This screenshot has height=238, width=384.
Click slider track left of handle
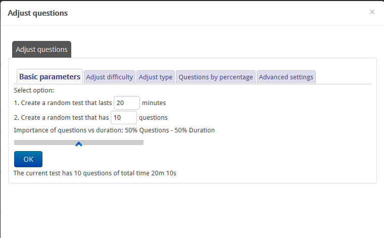coord(44,142)
